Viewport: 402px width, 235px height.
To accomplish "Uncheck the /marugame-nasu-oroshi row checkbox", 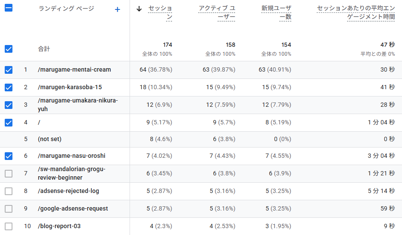I will [9, 156].
